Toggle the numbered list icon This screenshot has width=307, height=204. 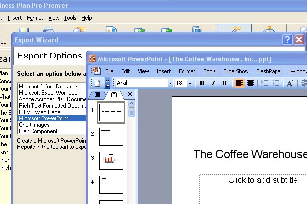[265, 83]
